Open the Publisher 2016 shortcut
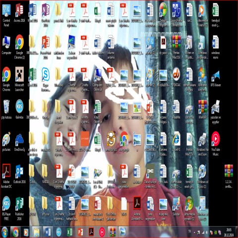Image resolution: width=238 pixels, height=238 pixels. click(19, 209)
